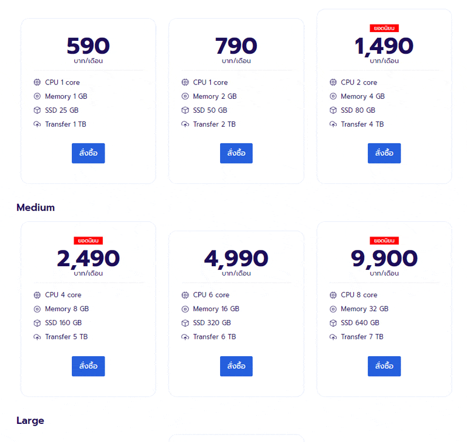Order the 590 baht per month plan
The height and width of the screenshot is (442, 467).
coord(88,153)
